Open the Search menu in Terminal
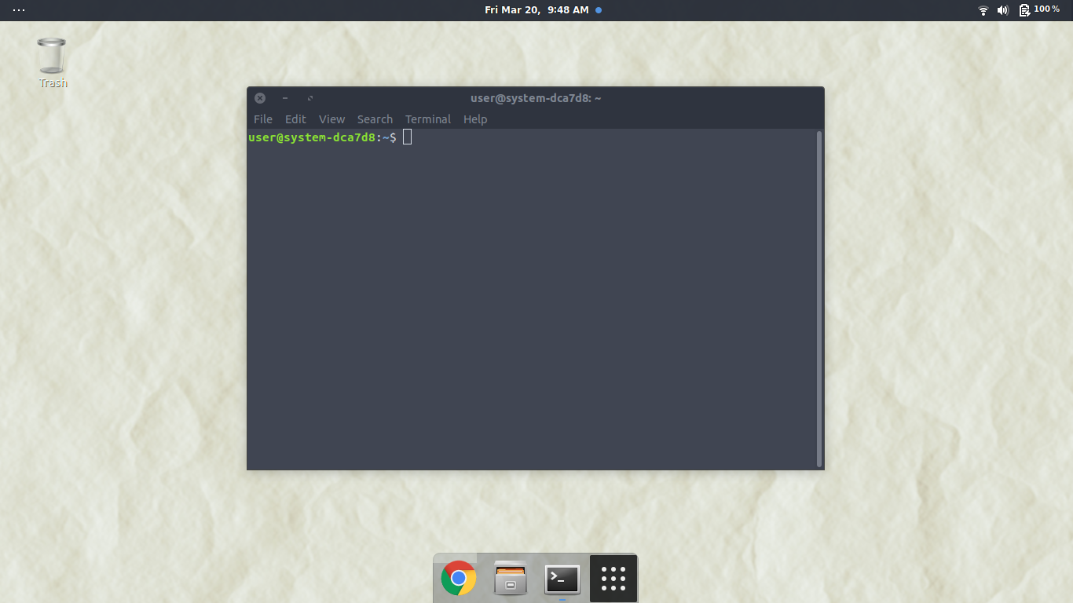The image size is (1073, 603). pyautogui.click(x=375, y=119)
